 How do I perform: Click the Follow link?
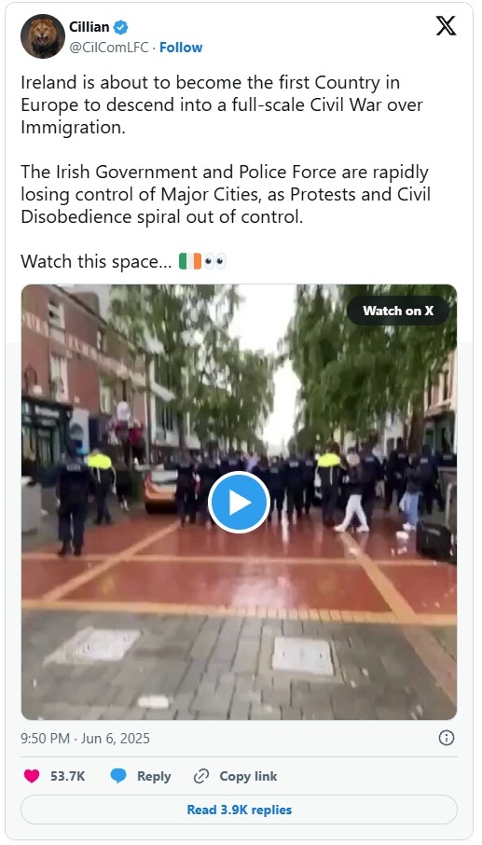(181, 48)
